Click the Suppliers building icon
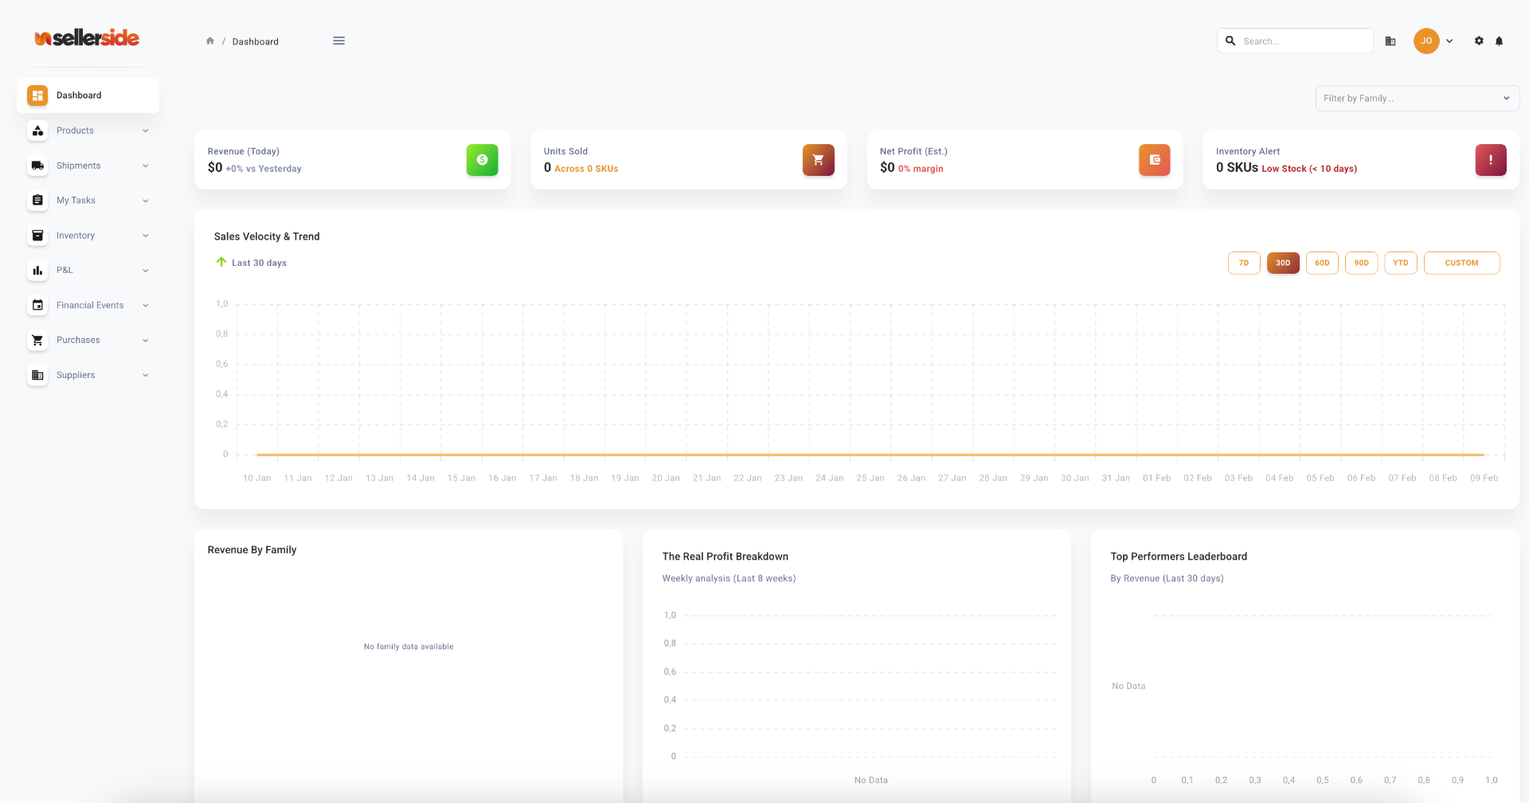The height and width of the screenshot is (803, 1529). point(37,375)
